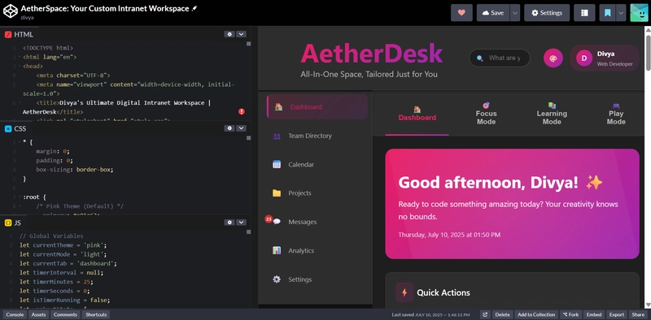The image size is (651, 320).
Task: Save the pen
Action: point(493,13)
